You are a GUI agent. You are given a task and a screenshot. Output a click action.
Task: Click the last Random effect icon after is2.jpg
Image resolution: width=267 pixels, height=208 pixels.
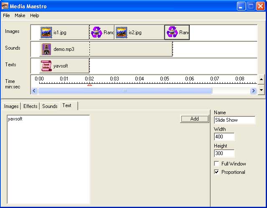coord(172,32)
